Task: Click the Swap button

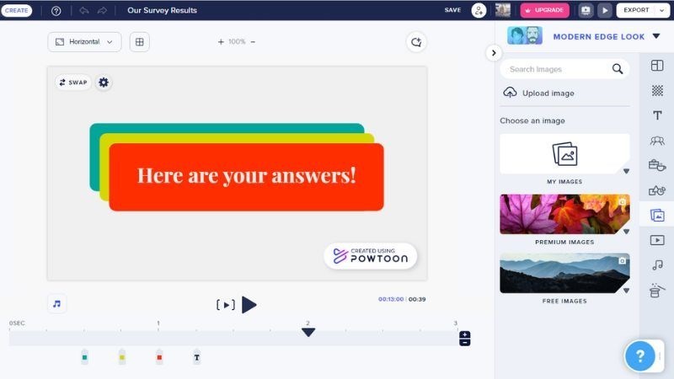Action: 73,82
